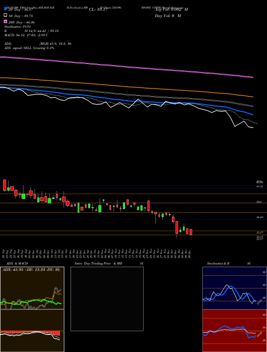
Task: Click the blue 20 Day legend swatch
Action: 6,9
